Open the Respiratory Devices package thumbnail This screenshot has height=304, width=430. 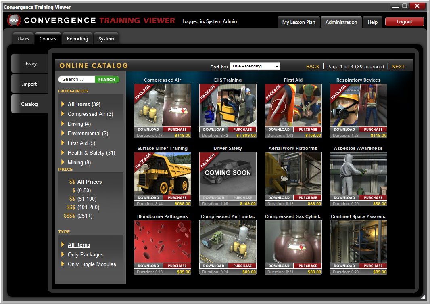[358, 105]
